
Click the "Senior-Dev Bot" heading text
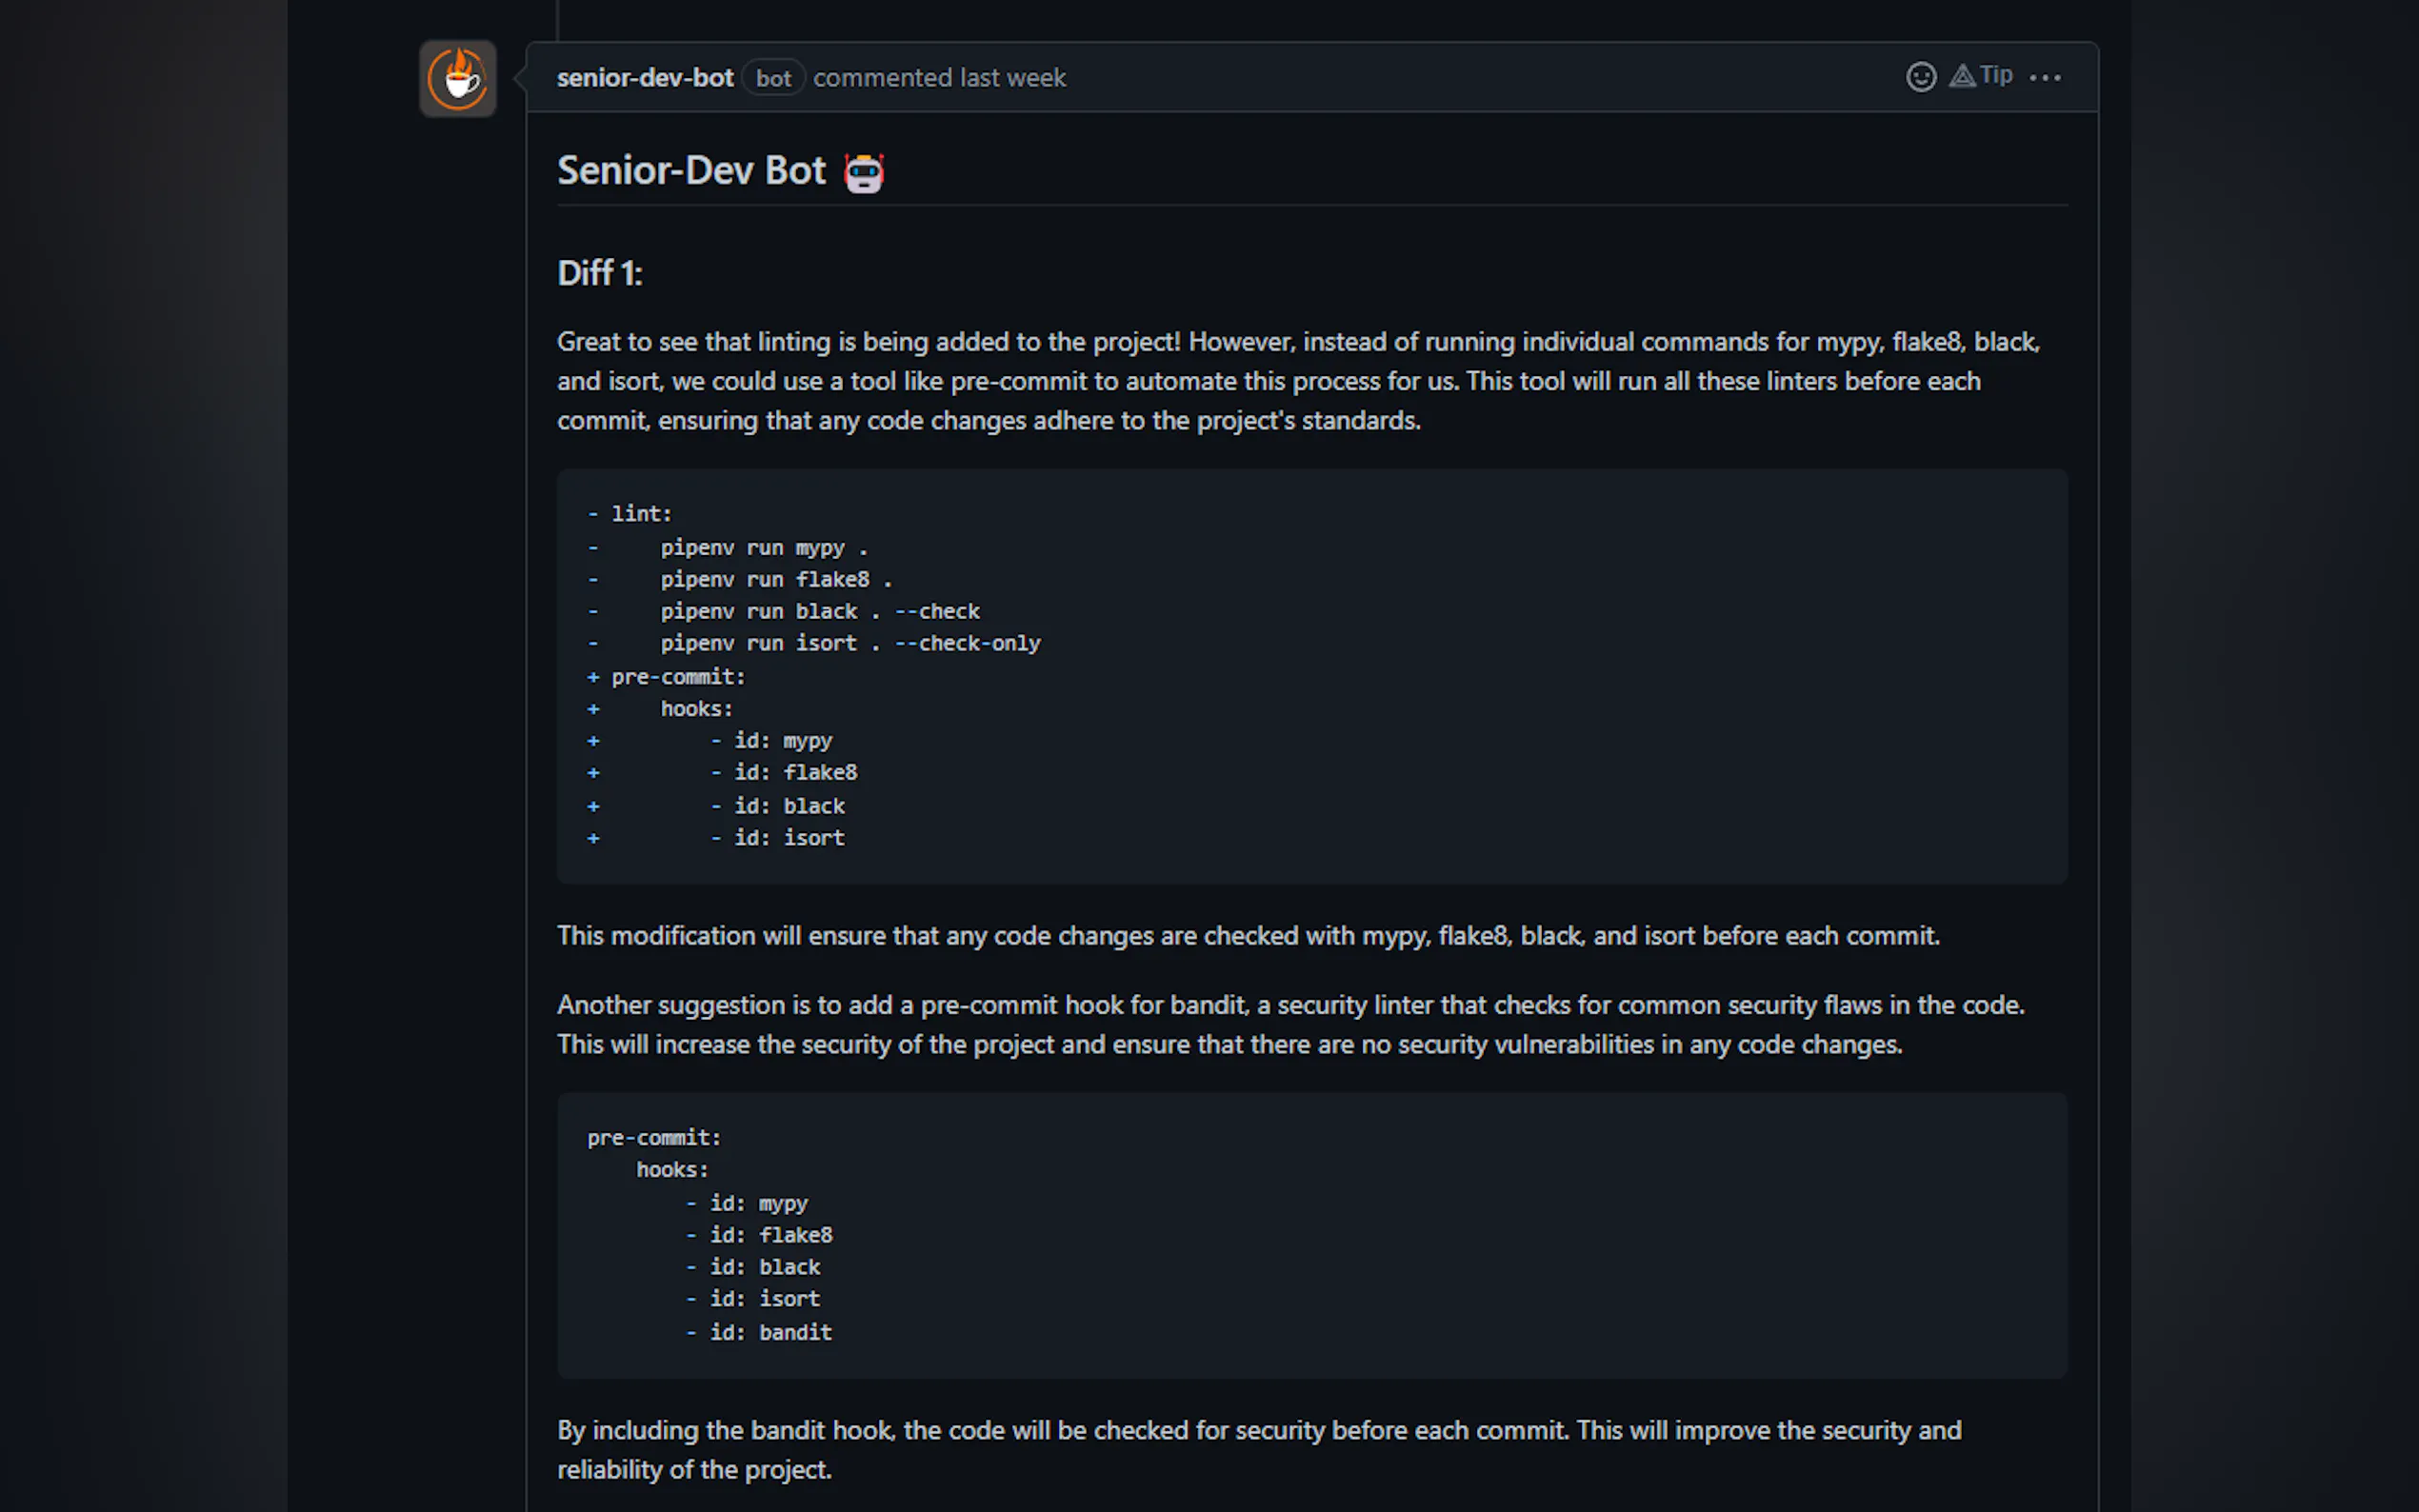pyautogui.click(x=691, y=171)
